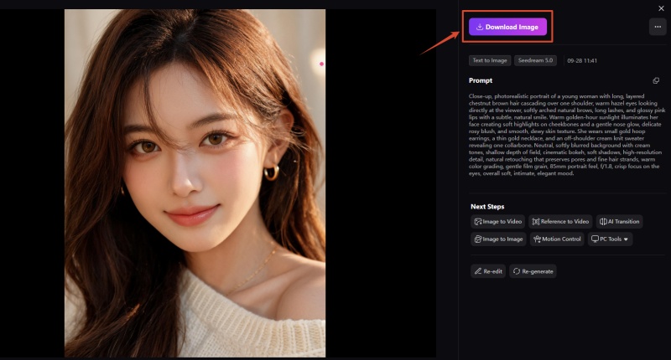This screenshot has height=360, width=671.
Task: Choose Reference to Video next step
Action: 560,222
